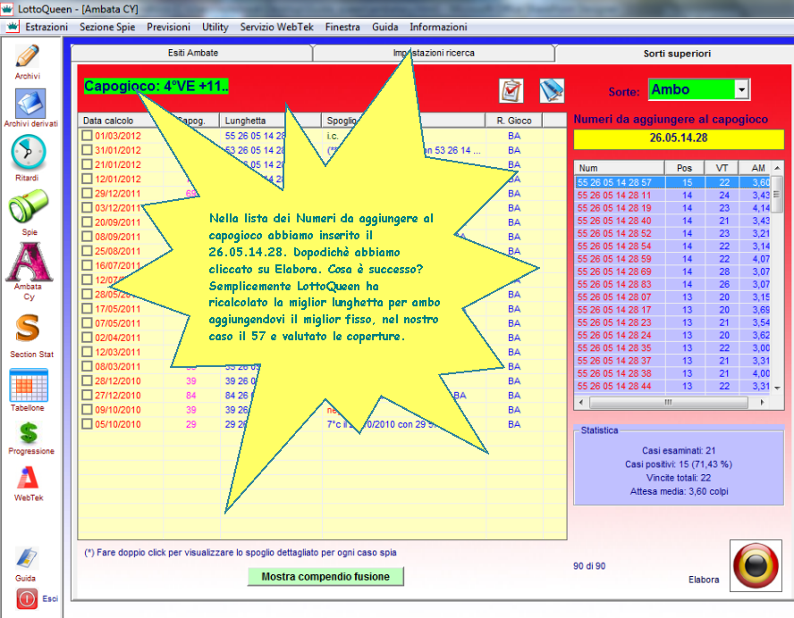Check the box for 01/03/2012 row
The width and height of the screenshot is (794, 618).
tap(87, 136)
